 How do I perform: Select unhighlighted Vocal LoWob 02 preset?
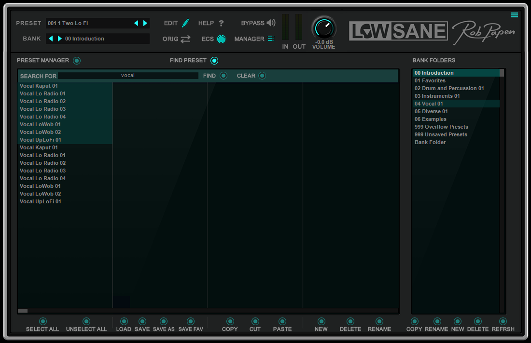(65, 194)
